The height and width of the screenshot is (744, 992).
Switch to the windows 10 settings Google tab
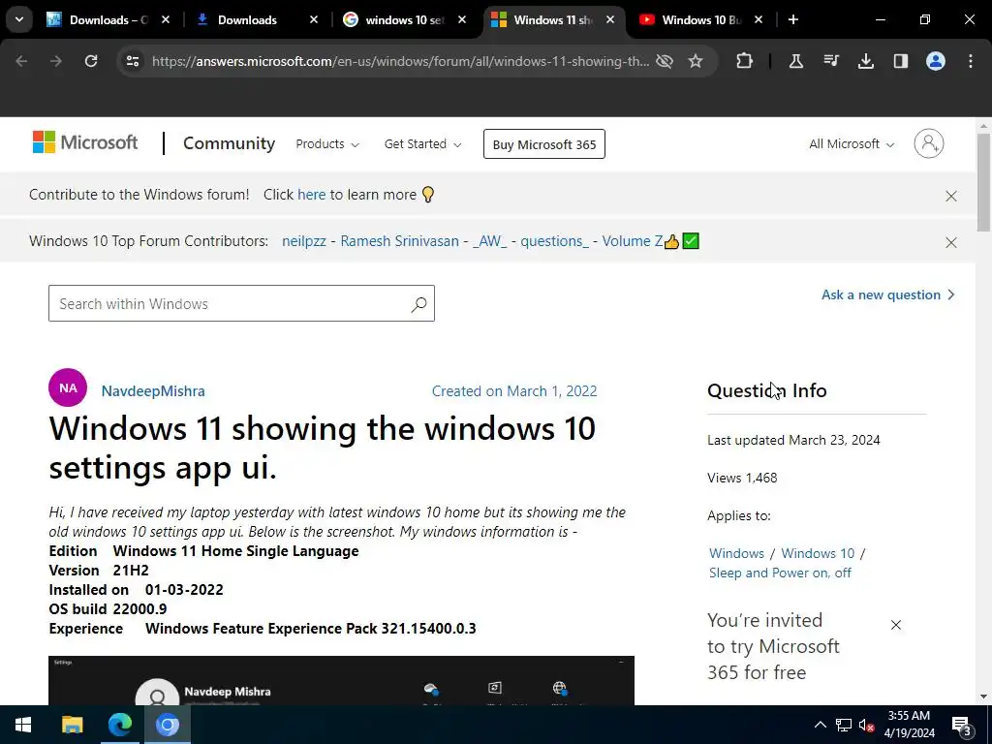[x=405, y=19]
